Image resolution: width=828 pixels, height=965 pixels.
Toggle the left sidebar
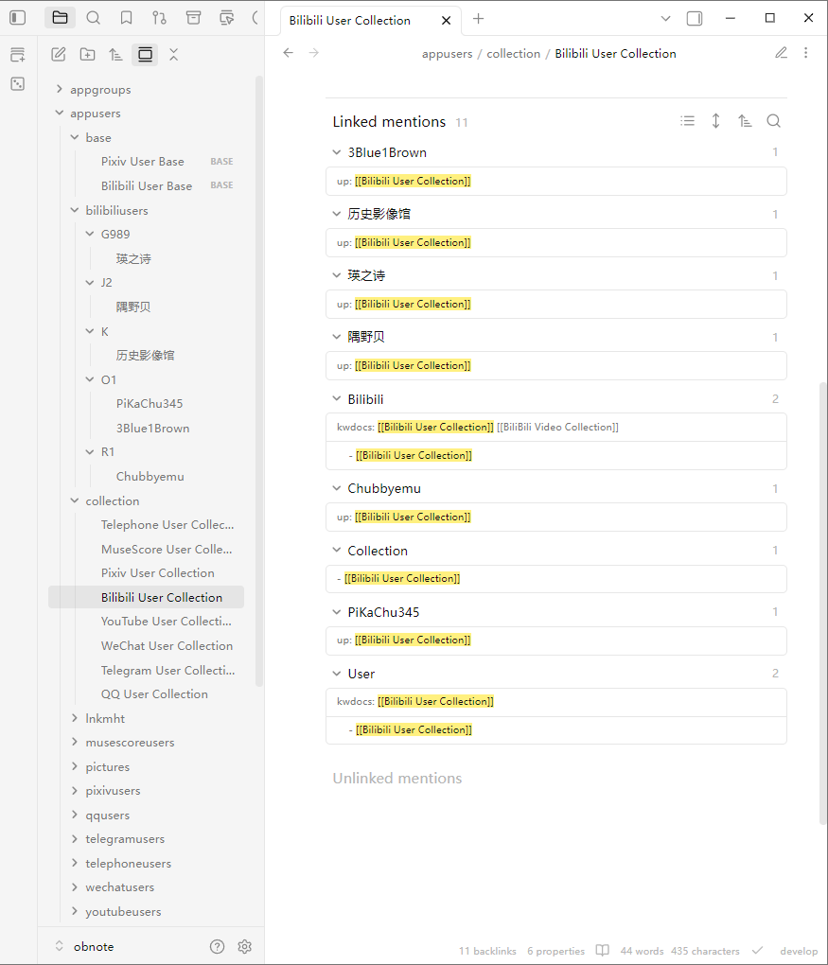(x=18, y=18)
